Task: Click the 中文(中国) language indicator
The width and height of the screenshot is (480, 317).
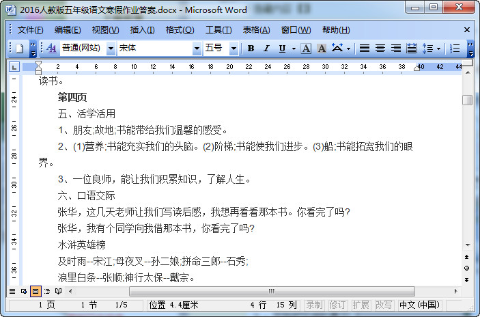Action: tap(420, 305)
